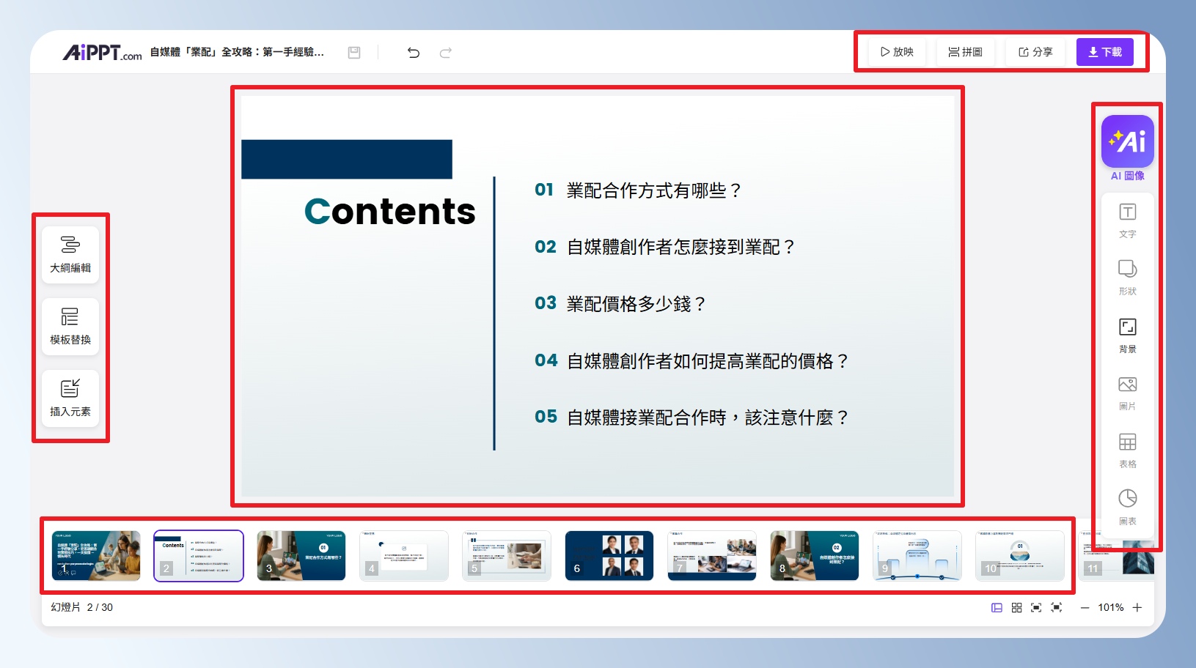Viewport: 1196px width, 668px height.
Task: Start the slideshow with 放映
Action: 897,52
